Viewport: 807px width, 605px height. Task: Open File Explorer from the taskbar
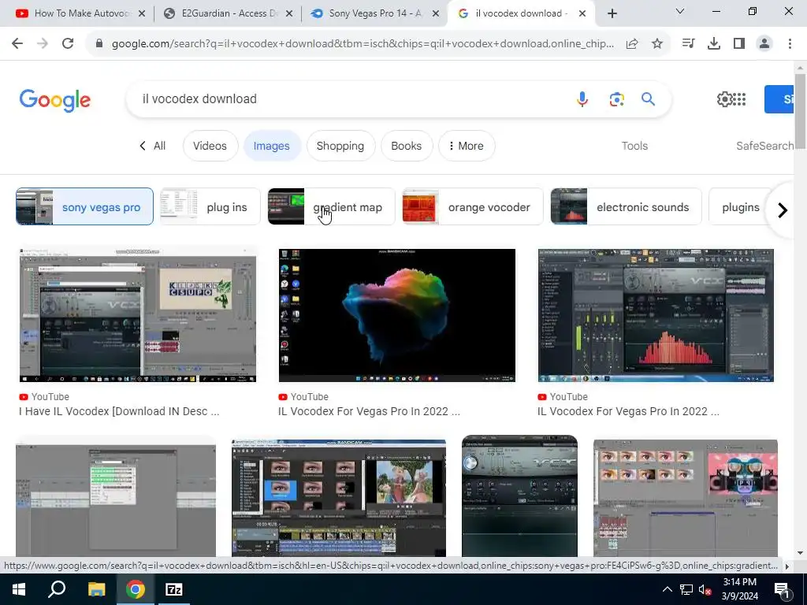click(x=96, y=589)
